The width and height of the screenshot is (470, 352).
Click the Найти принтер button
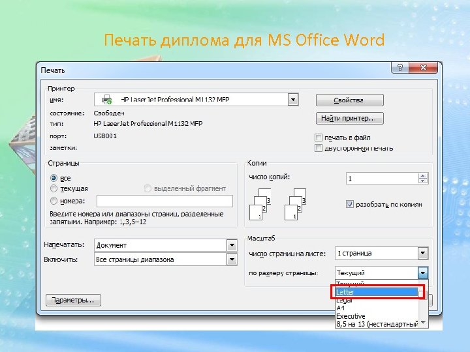point(349,118)
